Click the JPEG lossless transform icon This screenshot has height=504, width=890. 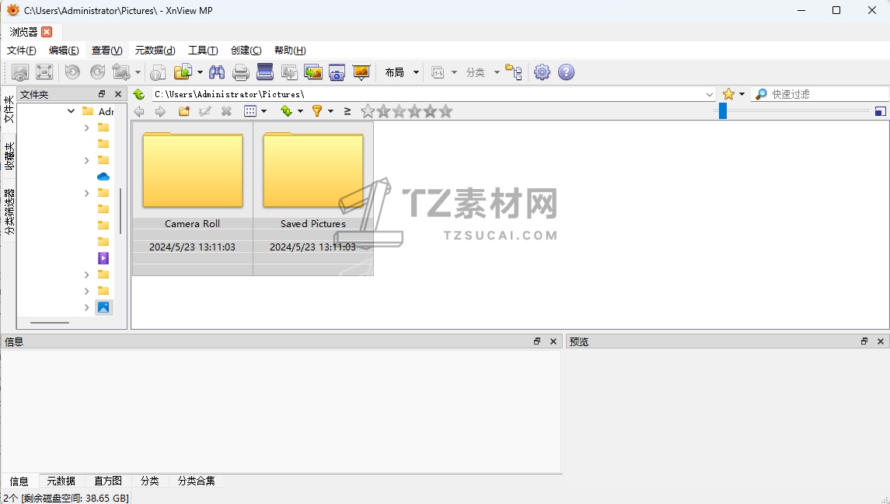click(121, 72)
